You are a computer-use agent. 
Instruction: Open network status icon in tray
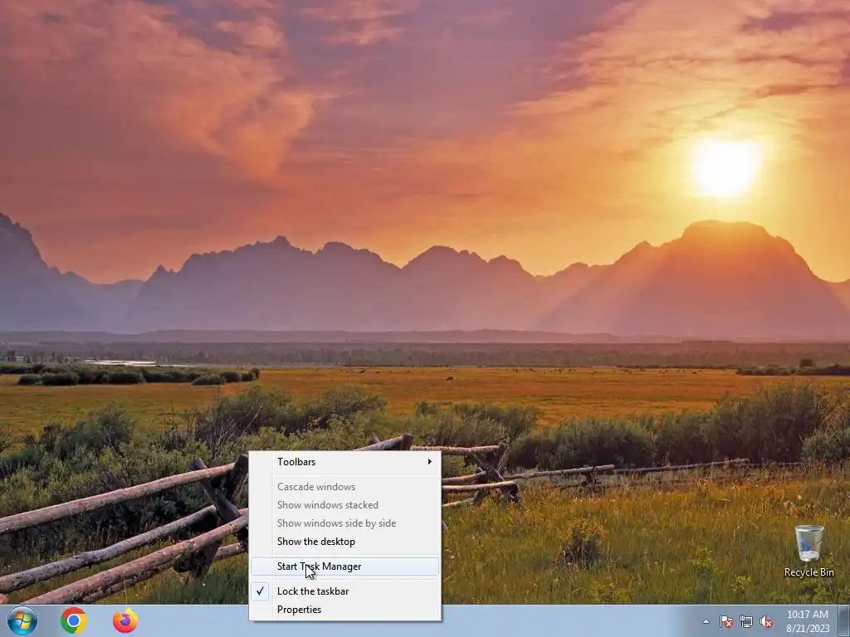click(746, 621)
